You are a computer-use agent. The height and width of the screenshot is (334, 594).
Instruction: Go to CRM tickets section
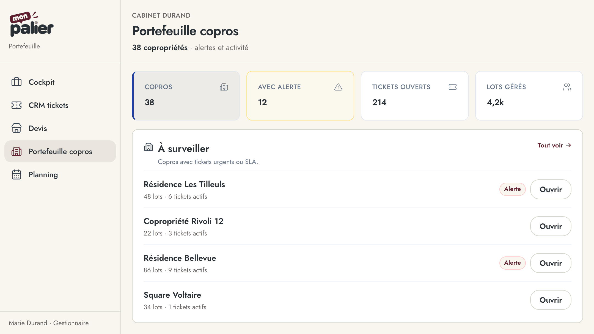click(60, 105)
